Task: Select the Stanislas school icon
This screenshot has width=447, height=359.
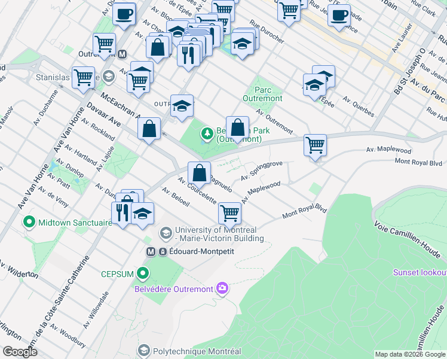Action: pyautogui.click(x=109, y=77)
